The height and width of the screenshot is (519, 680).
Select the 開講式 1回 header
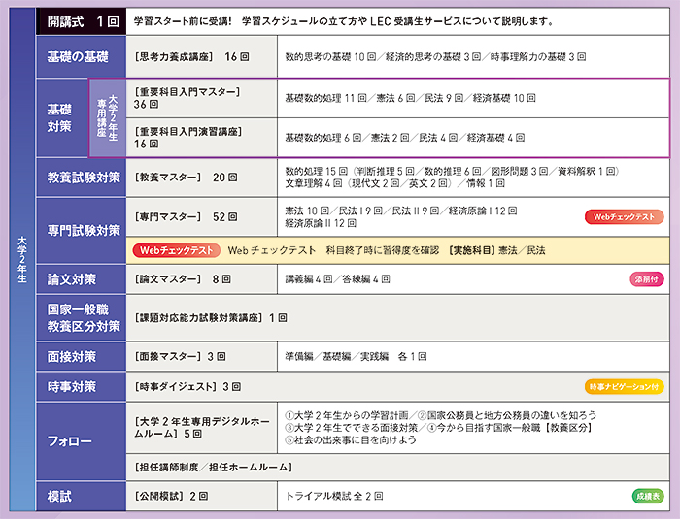(x=81, y=21)
